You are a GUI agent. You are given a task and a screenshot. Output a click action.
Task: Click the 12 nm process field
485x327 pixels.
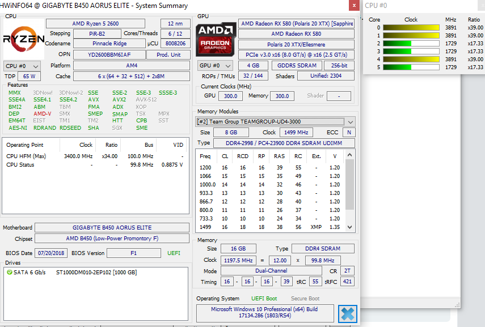tap(175, 23)
